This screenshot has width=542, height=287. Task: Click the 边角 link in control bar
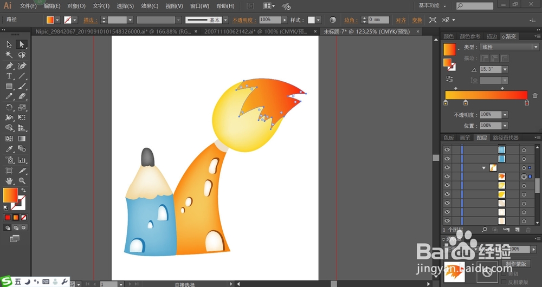[351, 20]
